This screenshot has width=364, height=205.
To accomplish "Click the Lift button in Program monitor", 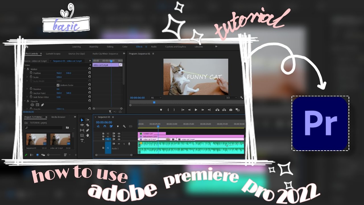I will point(217,110).
